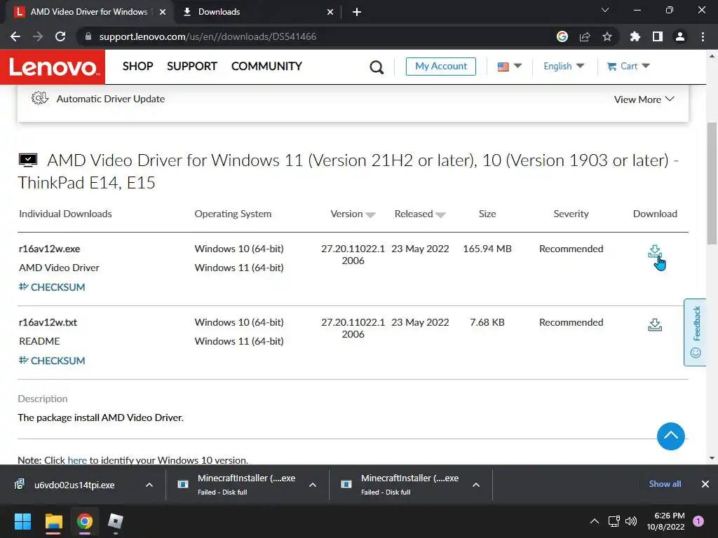Download the r16av12w.exe AMD Video Driver
Image resolution: width=718 pixels, height=538 pixels.
point(655,251)
